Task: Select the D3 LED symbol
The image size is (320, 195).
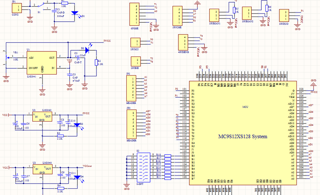Action: (77, 125)
